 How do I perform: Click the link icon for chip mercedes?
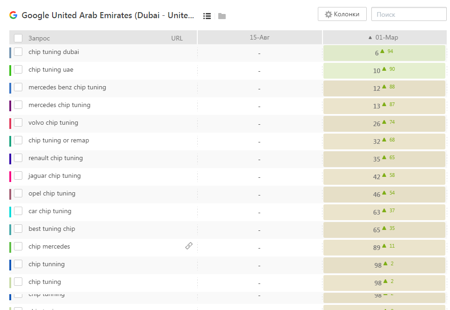189,246
